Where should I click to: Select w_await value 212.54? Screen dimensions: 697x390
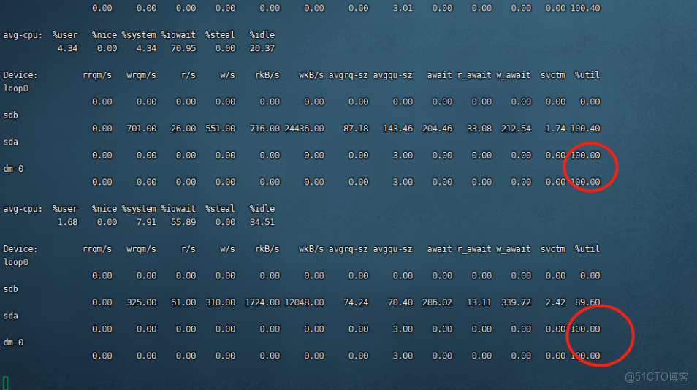coord(516,129)
